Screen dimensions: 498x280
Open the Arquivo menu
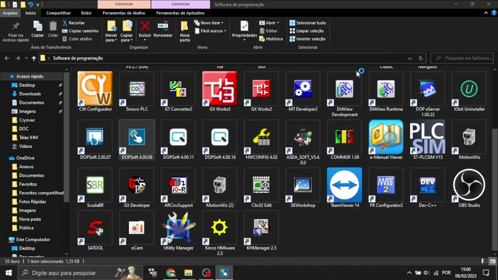click(10, 13)
